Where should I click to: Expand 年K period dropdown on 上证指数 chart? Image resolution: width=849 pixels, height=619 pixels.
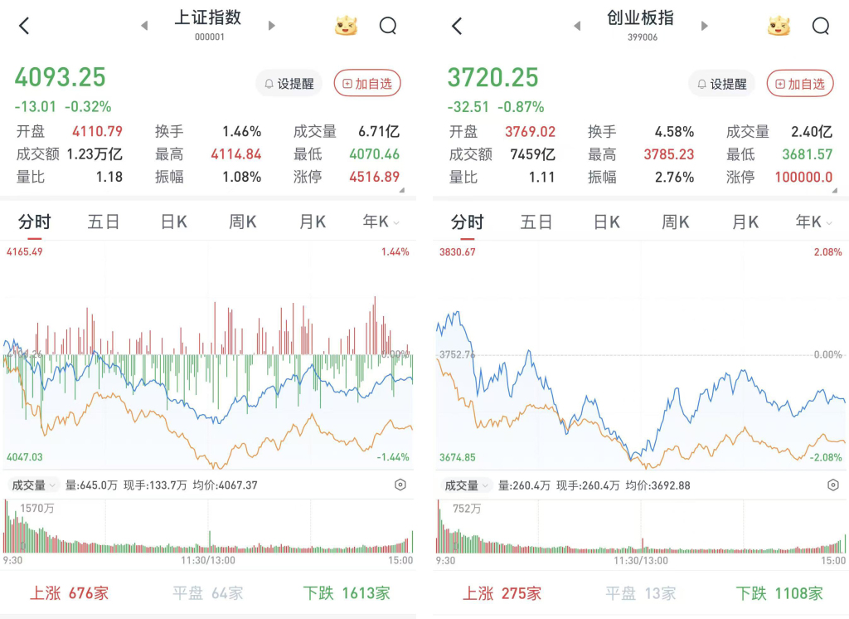point(381,222)
